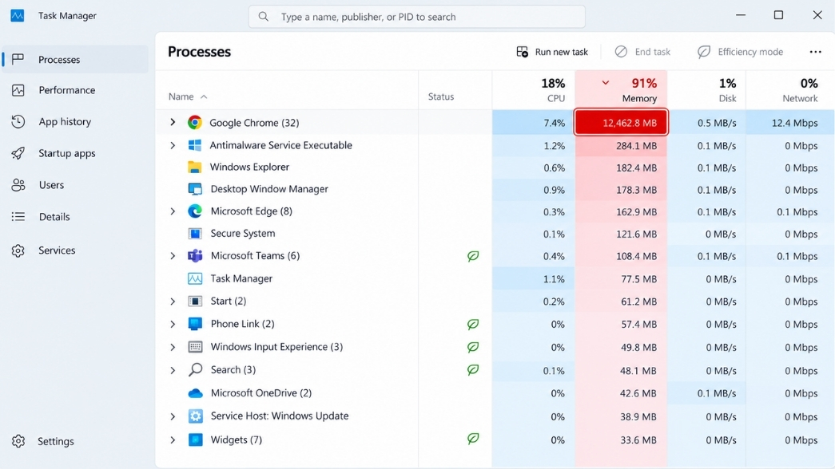Click the Efficiency mode button
835x469 pixels.
click(x=740, y=52)
